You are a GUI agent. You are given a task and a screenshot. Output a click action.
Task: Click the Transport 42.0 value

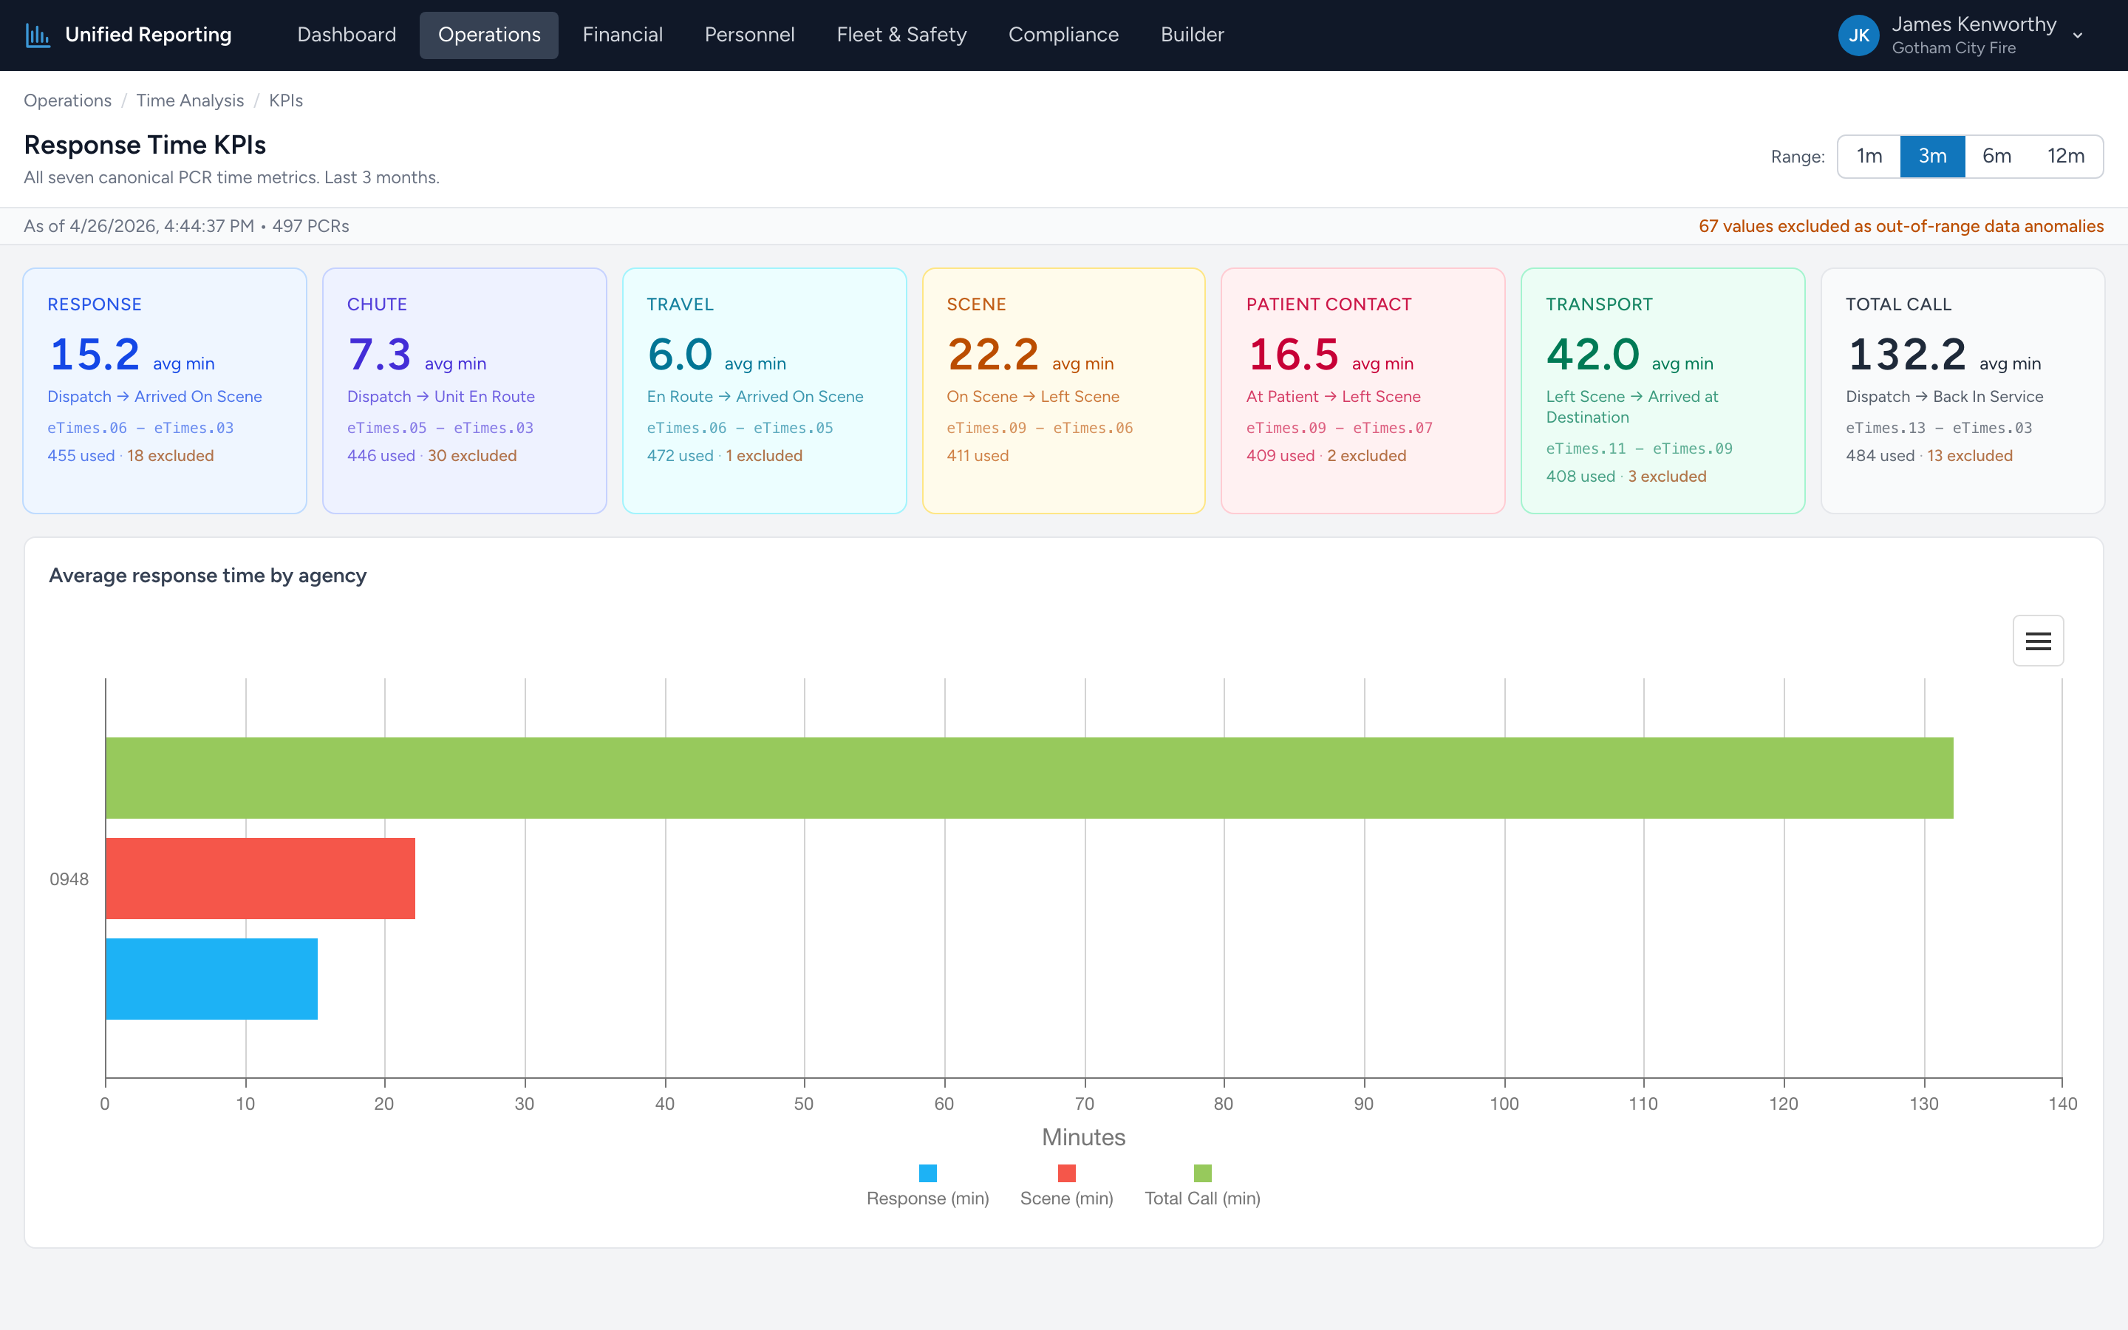click(x=1592, y=355)
